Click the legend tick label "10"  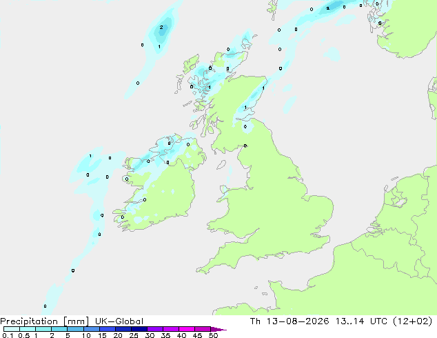pos(86,335)
